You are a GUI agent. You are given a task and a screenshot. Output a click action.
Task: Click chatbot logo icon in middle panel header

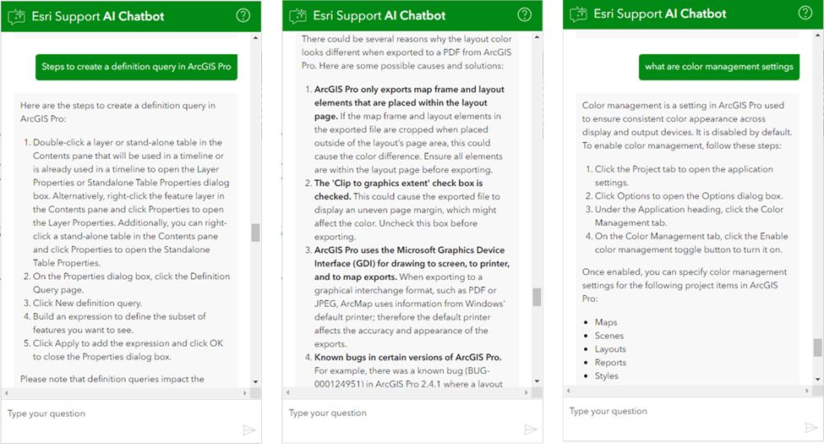[x=297, y=16]
